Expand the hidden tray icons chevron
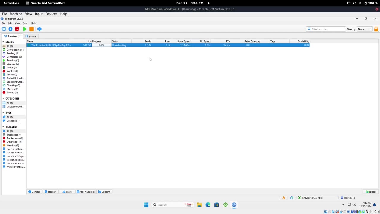This screenshot has height=214, width=380. pos(343,205)
